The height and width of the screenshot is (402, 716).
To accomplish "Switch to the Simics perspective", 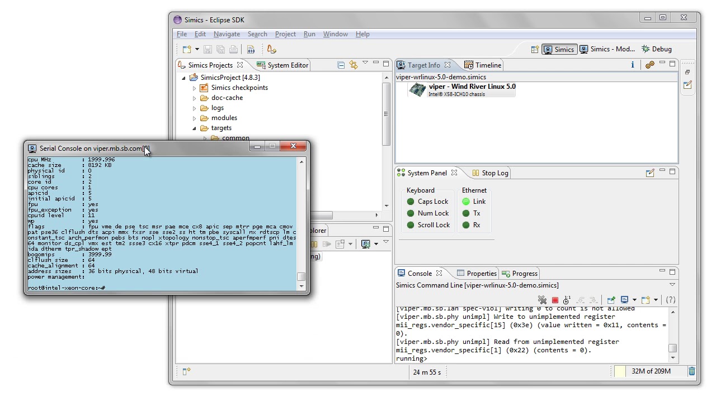I will [559, 49].
